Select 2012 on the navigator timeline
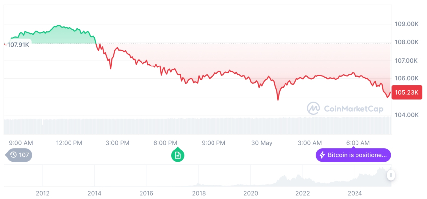Viewport: 427px width, 199px height. pyautogui.click(x=42, y=193)
